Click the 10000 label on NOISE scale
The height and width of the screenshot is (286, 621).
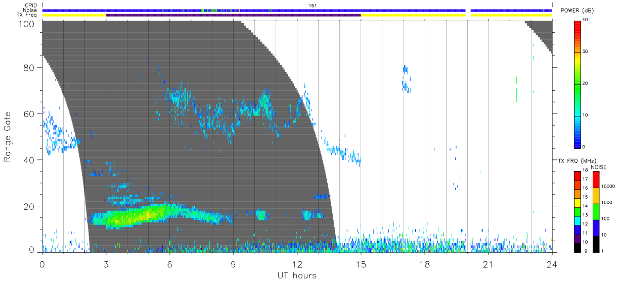point(607,186)
